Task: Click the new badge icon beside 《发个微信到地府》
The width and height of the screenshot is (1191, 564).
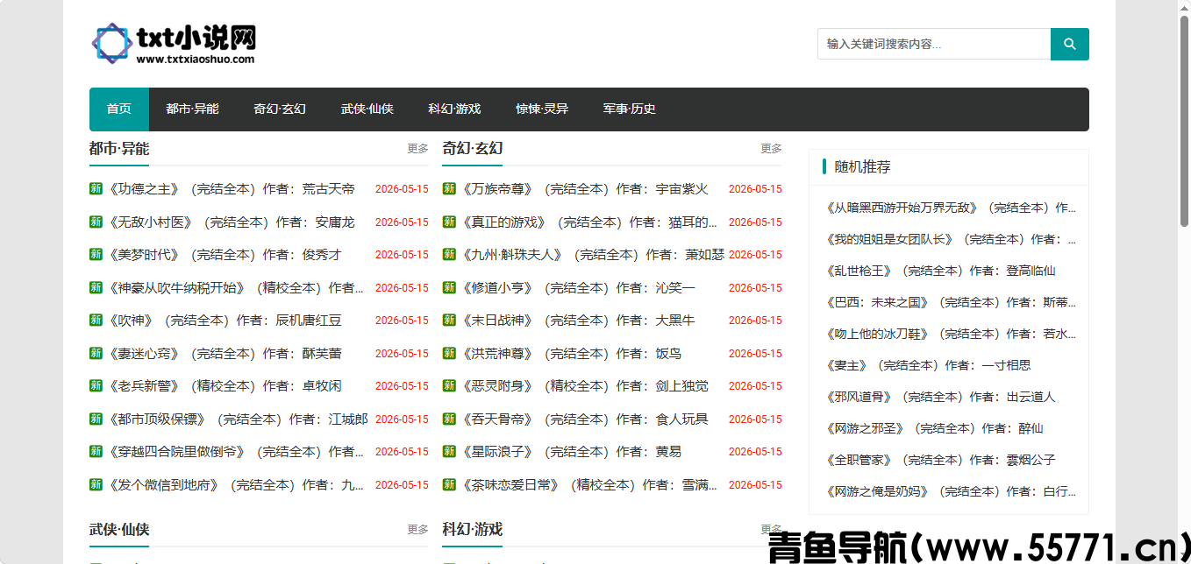Action: click(96, 484)
